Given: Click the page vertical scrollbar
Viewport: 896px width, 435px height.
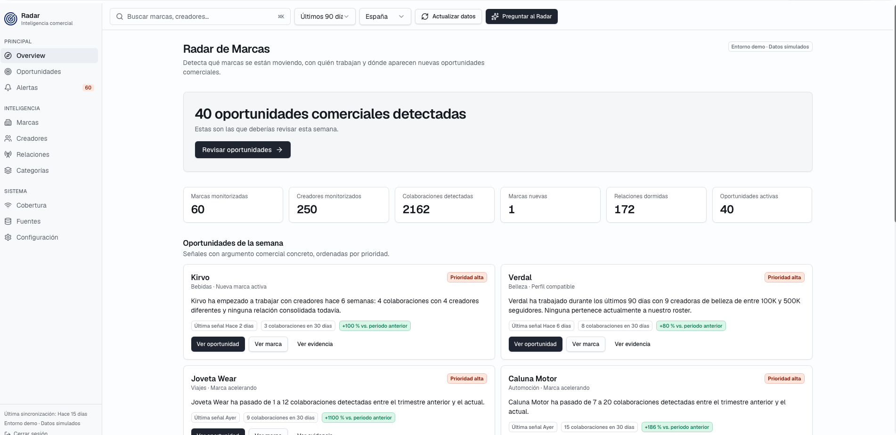Looking at the screenshot, I should point(894,113).
